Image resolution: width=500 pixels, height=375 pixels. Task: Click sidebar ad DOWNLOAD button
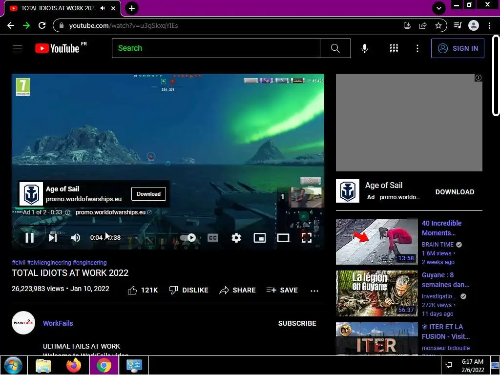(x=455, y=192)
